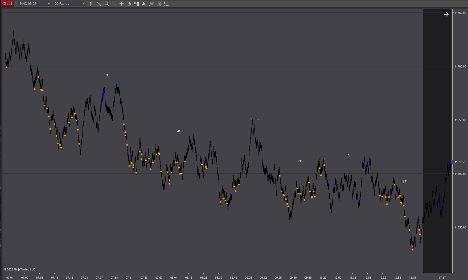The width and height of the screenshot is (468, 280).
Task: Open the Strategies dialog
Action: pos(151,4)
